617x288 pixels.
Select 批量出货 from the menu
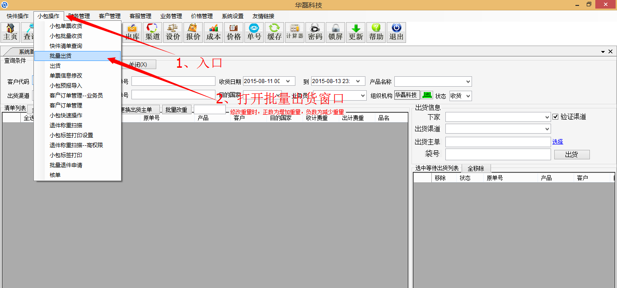coord(61,56)
